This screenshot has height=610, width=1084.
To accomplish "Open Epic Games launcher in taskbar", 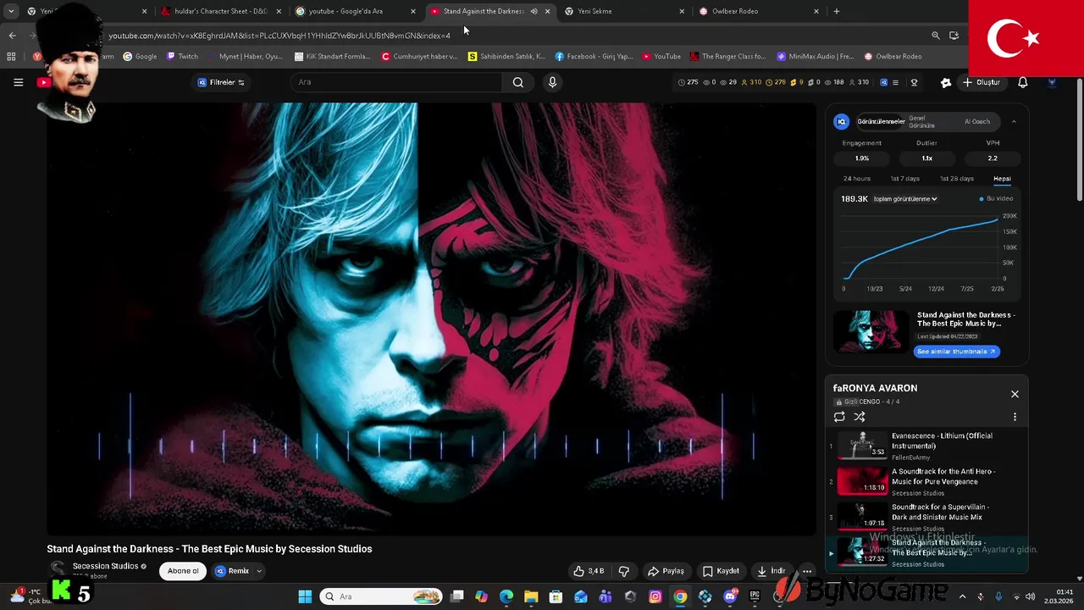I will [755, 596].
